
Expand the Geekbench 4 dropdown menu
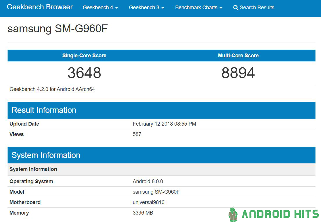click(x=100, y=8)
